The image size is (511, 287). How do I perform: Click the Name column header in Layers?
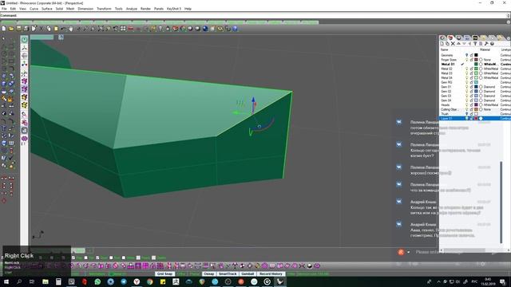coord(444,49)
